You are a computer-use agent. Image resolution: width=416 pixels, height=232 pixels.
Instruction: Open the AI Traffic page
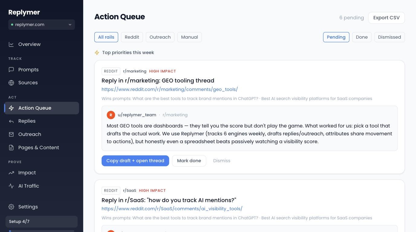41,186
